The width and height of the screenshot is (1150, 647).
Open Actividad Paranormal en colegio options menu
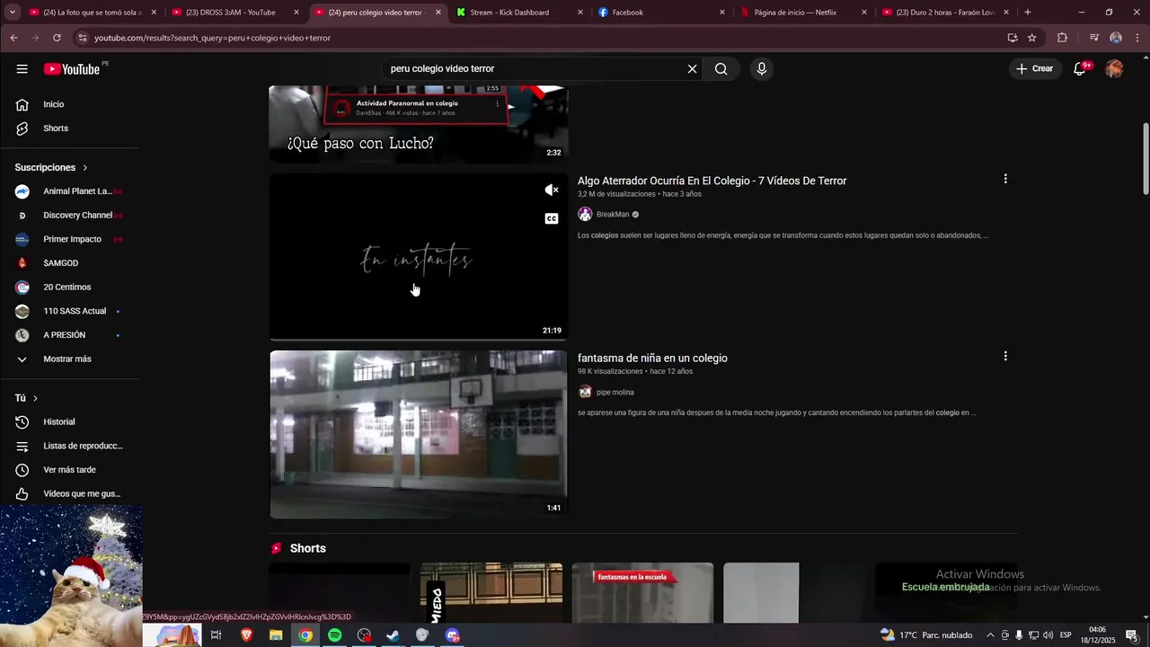[497, 103]
